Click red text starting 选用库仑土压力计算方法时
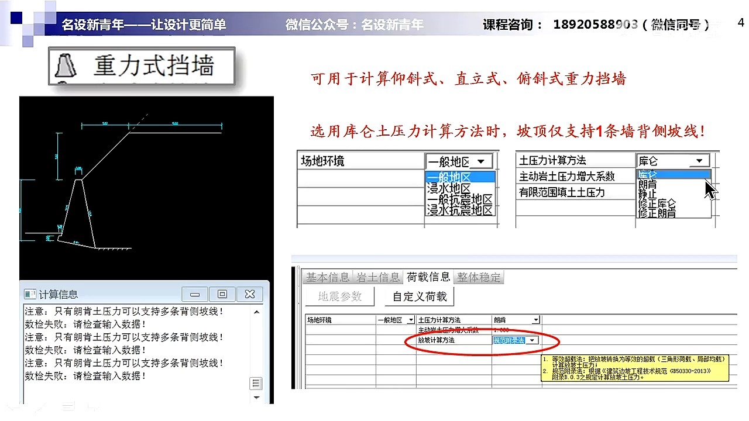749x421 pixels. click(508, 131)
